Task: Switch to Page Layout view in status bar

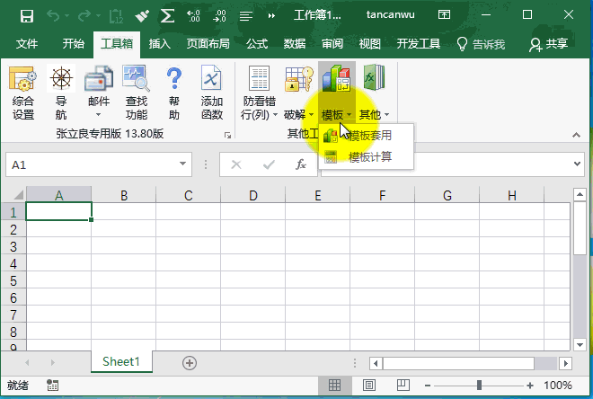Action: 367,386
